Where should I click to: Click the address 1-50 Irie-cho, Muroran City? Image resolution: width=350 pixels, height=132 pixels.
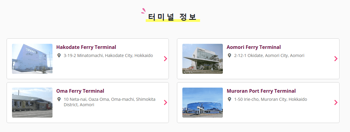pos(271,99)
